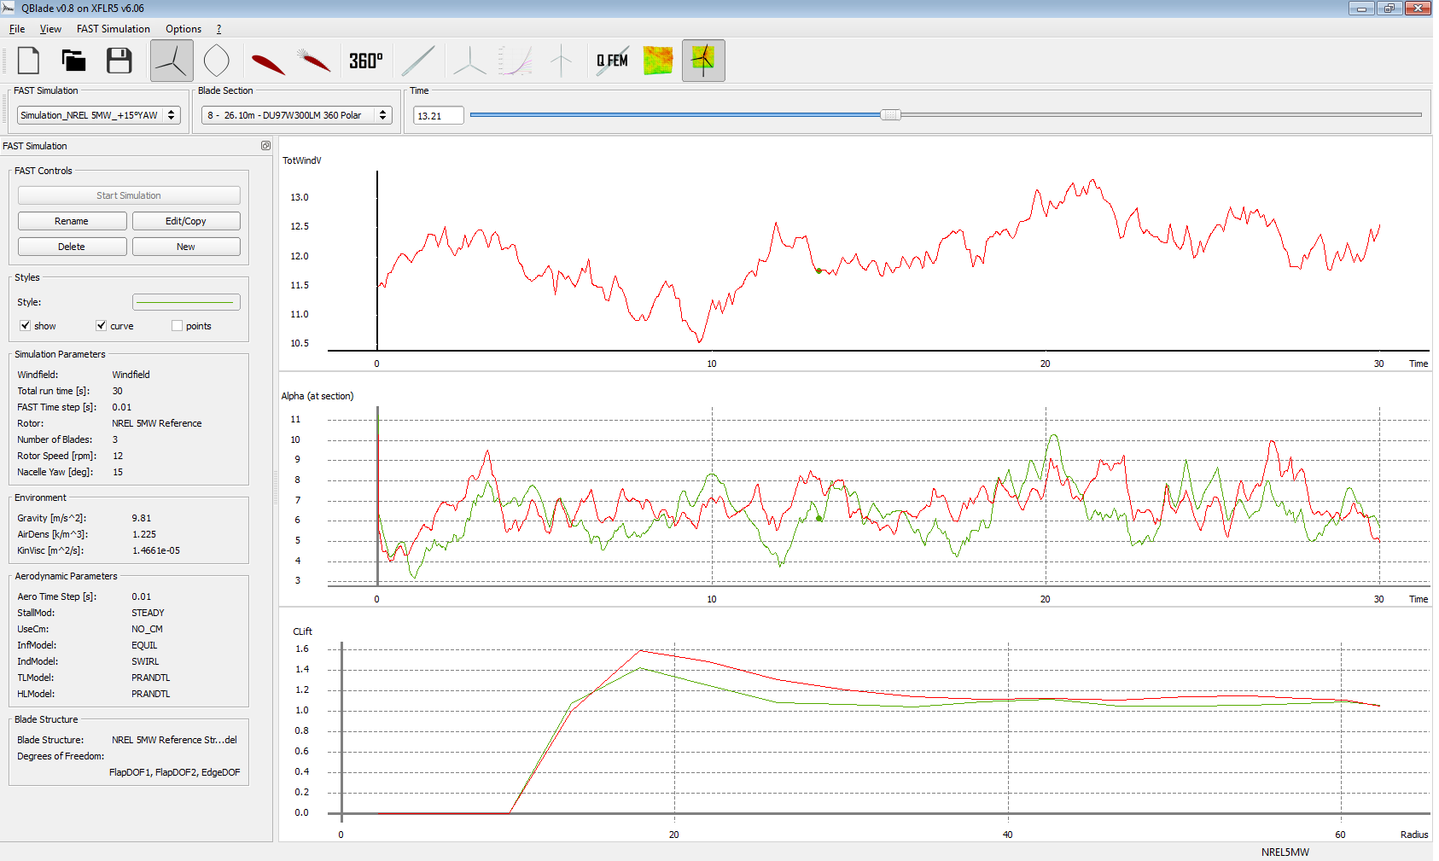Open the multi-parameter BEM simulation module
This screenshot has height=861, width=1439.
point(516,60)
